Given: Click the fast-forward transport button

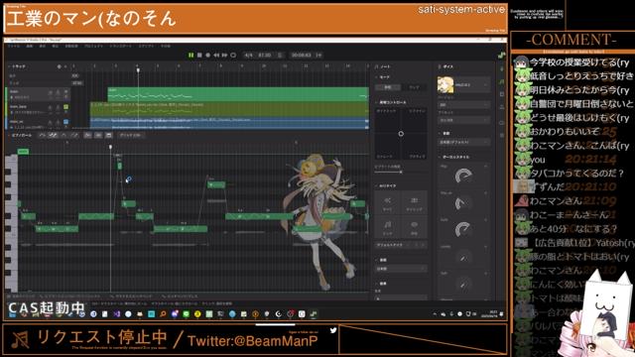Looking at the screenshot, I should (x=224, y=56).
